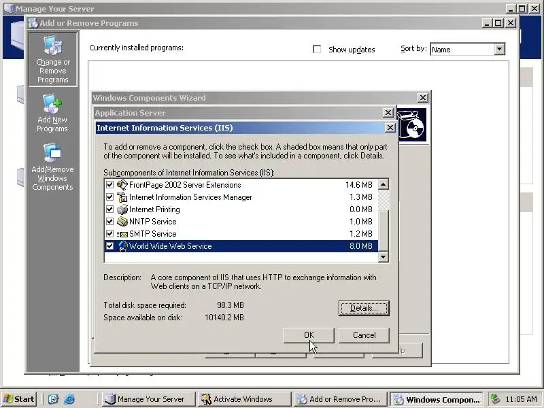Viewport: 544px width, 408px height.
Task: Open the Sort by Name dropdown
Action: [x=499, y=49]
